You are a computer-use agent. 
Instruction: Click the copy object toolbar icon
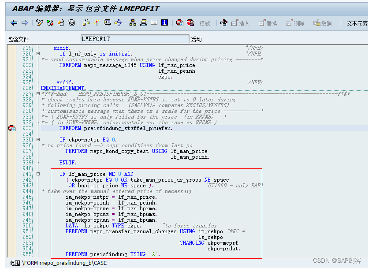[61, 22]
